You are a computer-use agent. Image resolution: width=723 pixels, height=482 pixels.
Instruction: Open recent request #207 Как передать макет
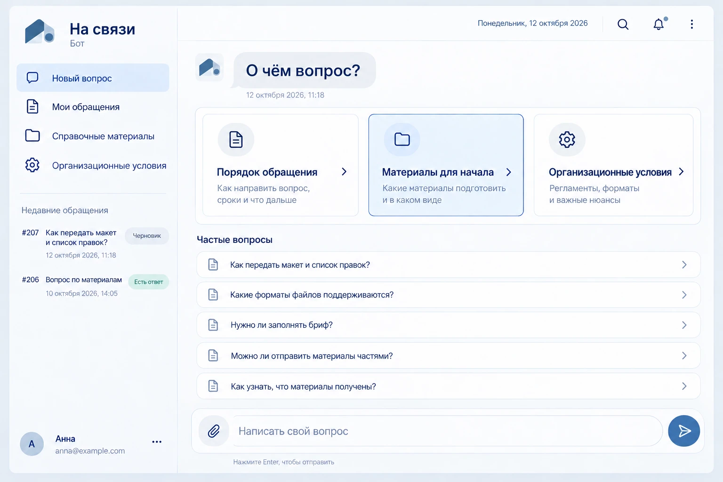[81, 238]
